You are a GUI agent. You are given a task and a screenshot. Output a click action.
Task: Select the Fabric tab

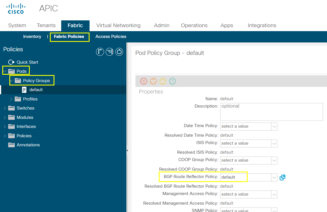click(x=75, y=25)
